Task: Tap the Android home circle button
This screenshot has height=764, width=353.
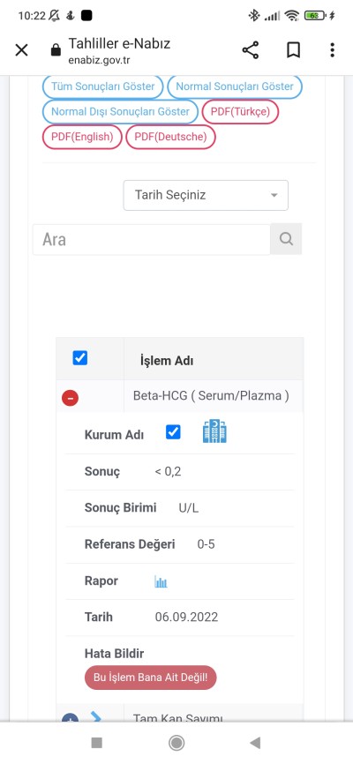Action: [176, 743]
